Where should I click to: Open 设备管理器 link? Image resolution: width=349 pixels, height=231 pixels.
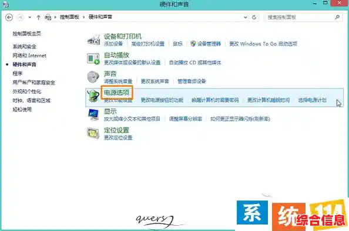pos(209,44)
